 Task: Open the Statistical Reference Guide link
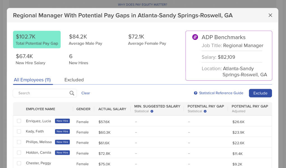tap(221, 93)
